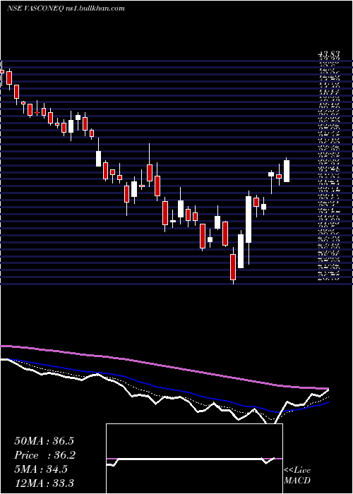The height and width of the screenshot is (494, 353).
Task: Click the last white candlestick on the chart
Action: click(x=287, y=171)
